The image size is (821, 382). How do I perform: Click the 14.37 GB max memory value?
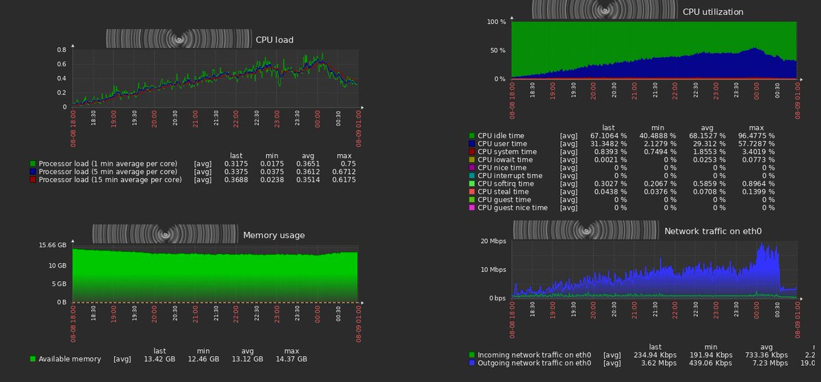point(290,359)
